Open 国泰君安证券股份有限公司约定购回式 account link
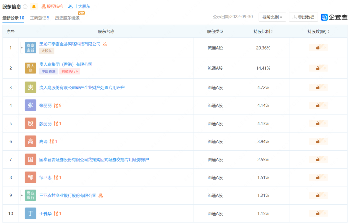The width and height of the screenshot is (350, 224). tap(94, 160)
